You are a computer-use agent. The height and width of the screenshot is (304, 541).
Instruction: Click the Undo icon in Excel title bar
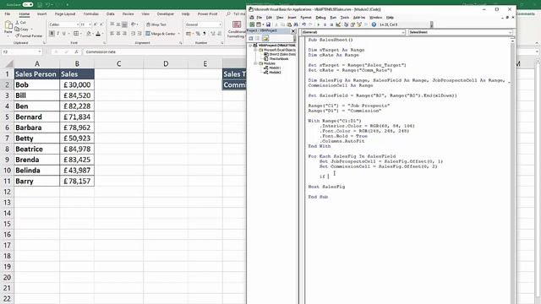click(x=47, y=5)
